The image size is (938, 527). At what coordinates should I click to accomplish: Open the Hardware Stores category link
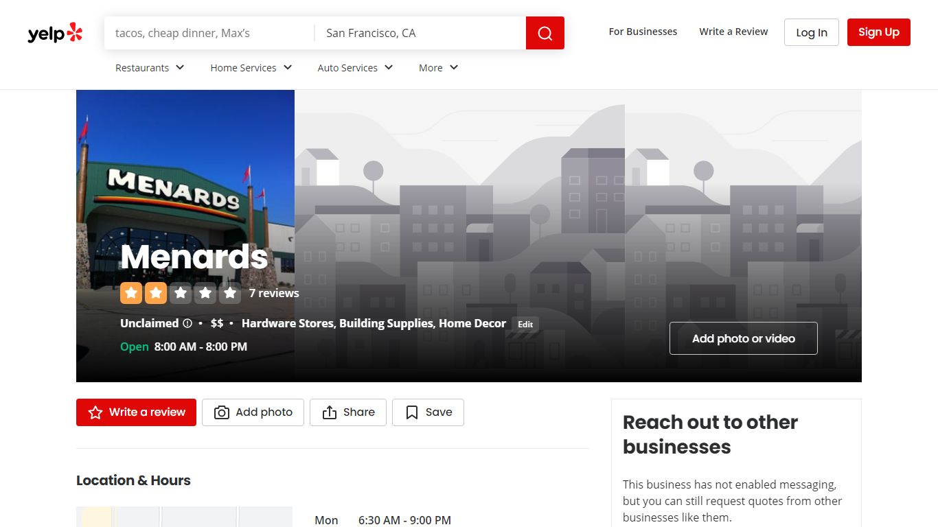288,323
